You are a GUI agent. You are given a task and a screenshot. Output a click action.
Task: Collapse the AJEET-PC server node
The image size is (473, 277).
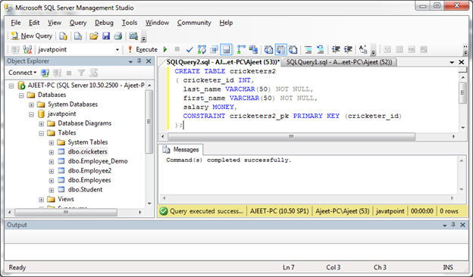[11, 86]
